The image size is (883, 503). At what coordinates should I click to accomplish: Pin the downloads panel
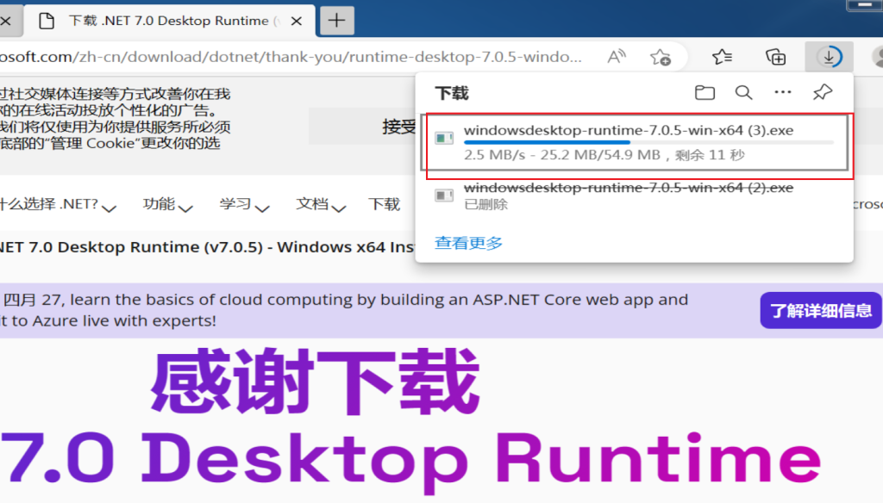[x=822, y=92]
